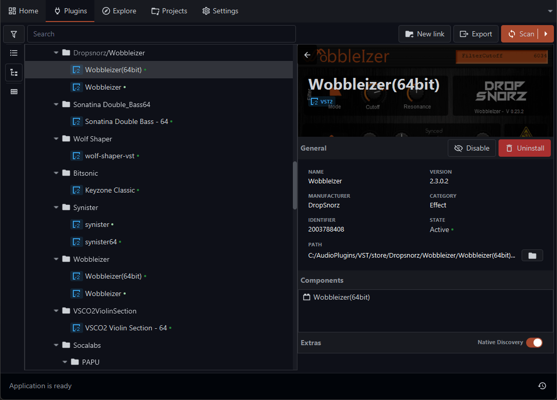Click the Application is ready status

41,386
